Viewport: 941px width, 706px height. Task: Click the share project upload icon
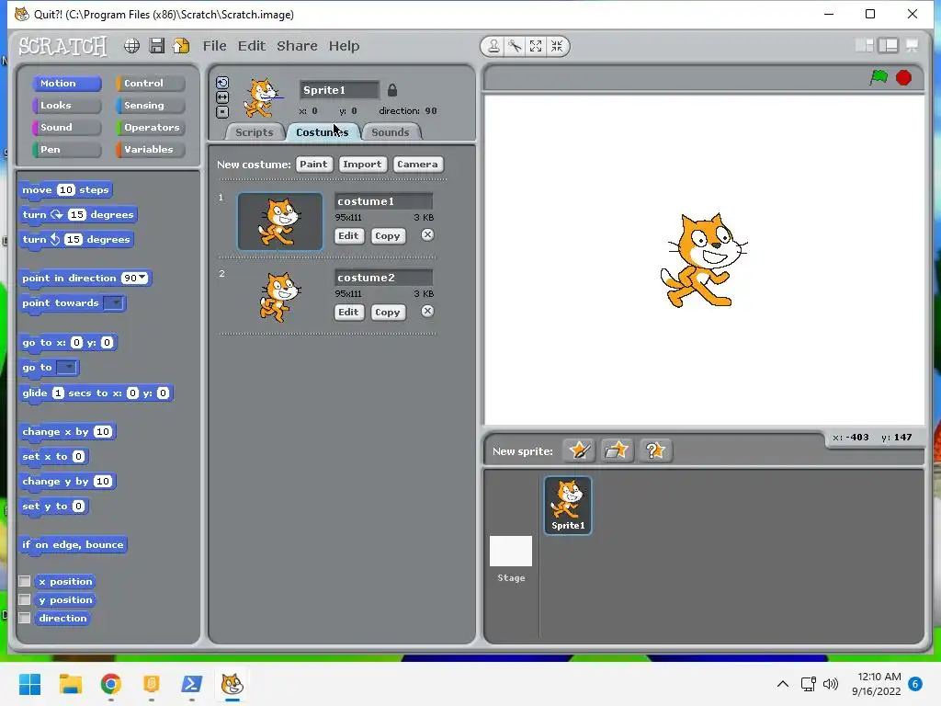point(181,46)
